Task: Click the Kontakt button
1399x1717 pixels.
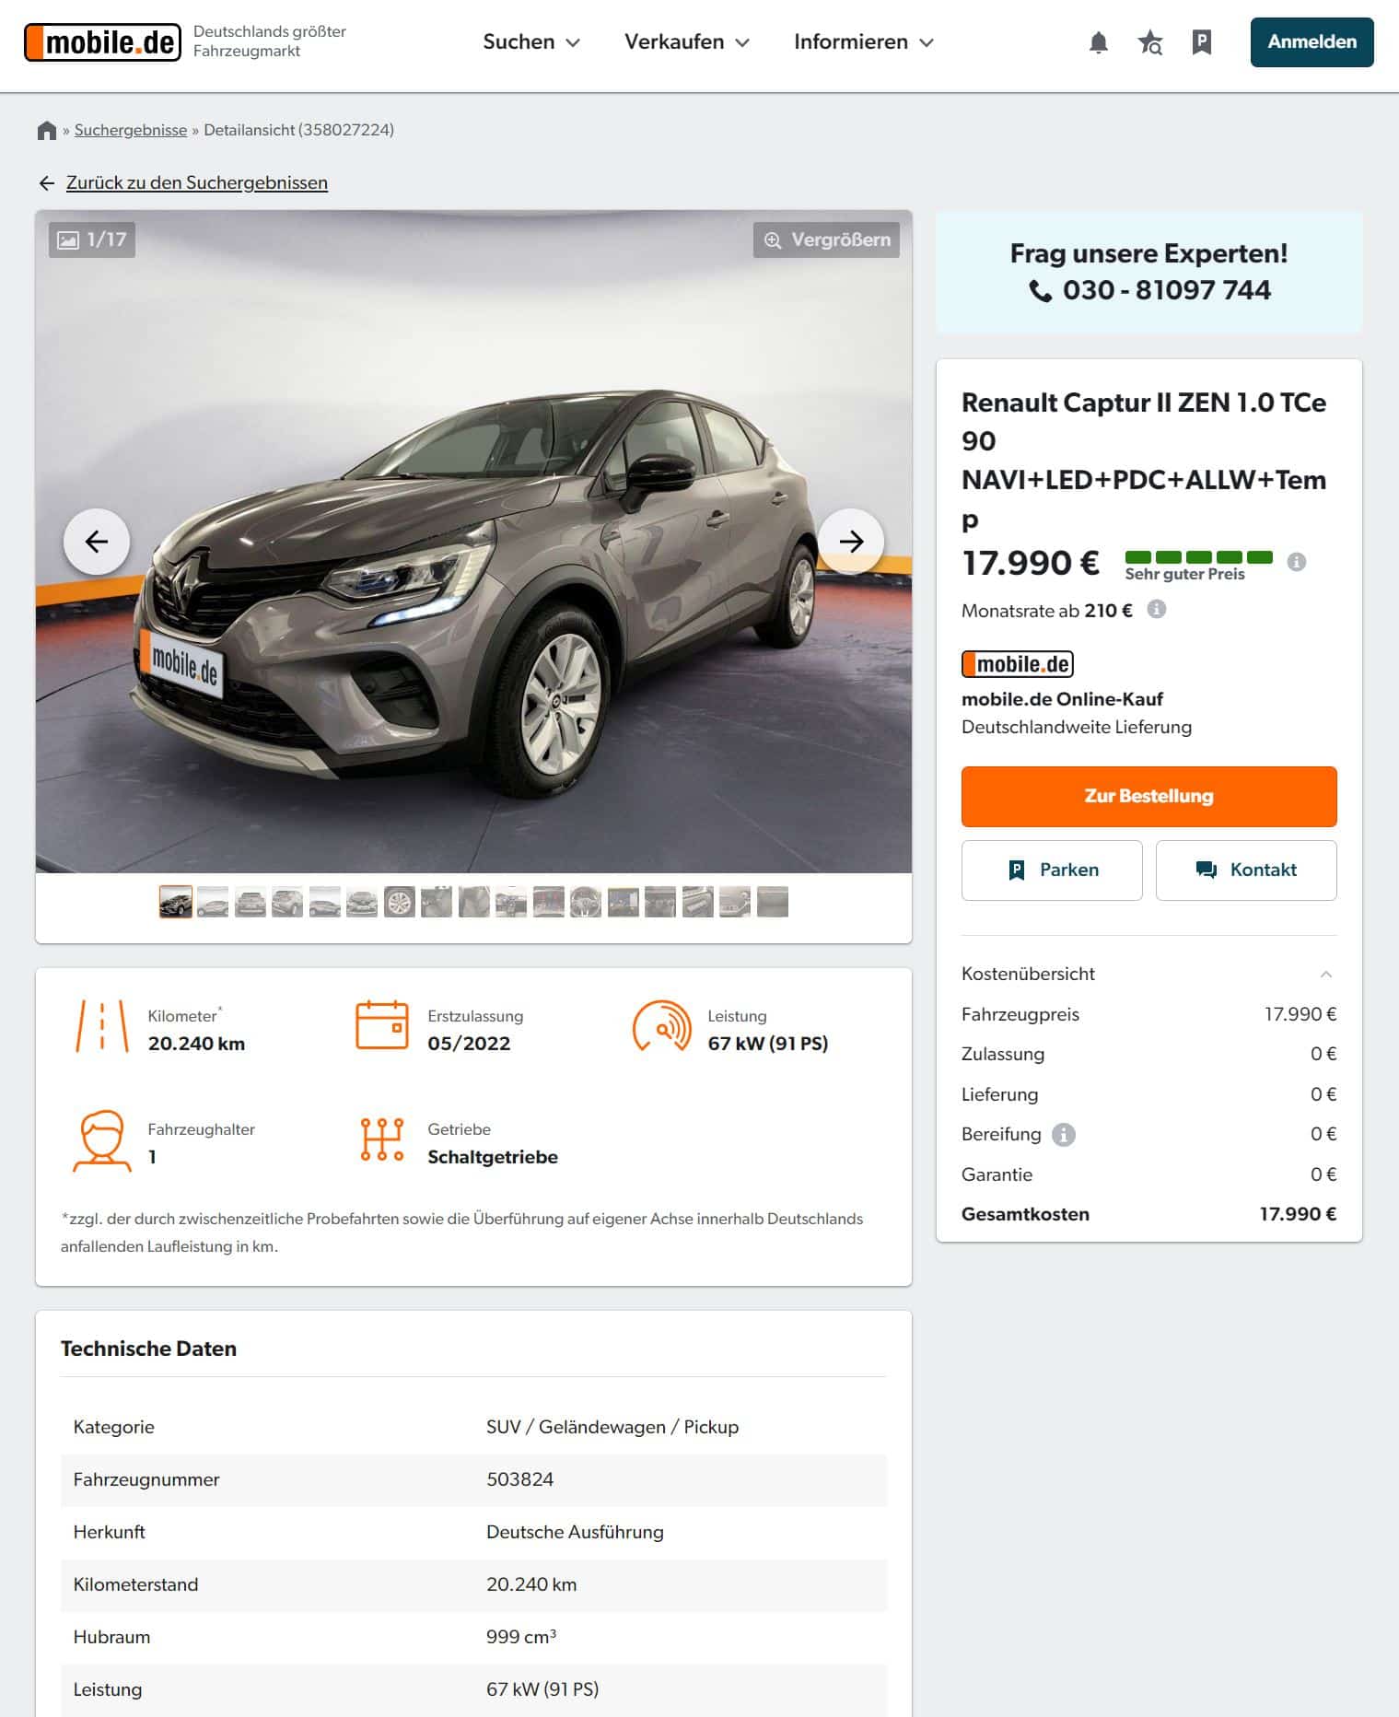Action: click(1245, 870)
